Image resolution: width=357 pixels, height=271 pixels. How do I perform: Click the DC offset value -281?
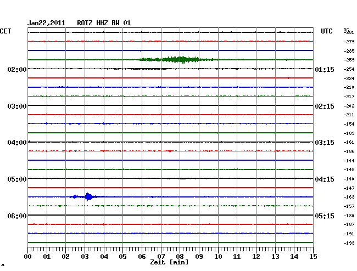click(x=349, y=32)
